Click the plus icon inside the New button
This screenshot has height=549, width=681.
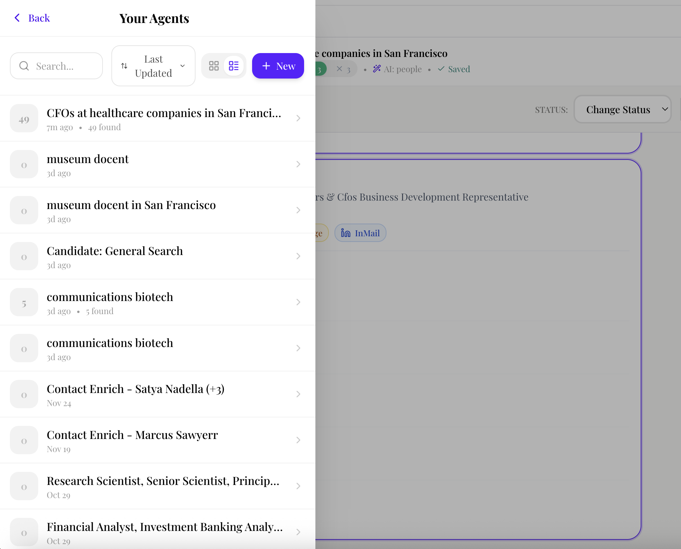[266, 66]
